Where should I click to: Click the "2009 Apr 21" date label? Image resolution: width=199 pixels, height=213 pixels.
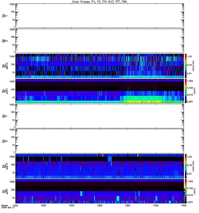[8, 208]
